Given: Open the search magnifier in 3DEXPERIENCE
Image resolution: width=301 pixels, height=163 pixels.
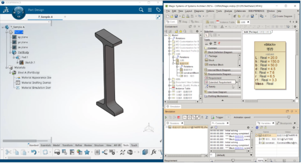Looking at the screenshot, I should pos(141,10).
